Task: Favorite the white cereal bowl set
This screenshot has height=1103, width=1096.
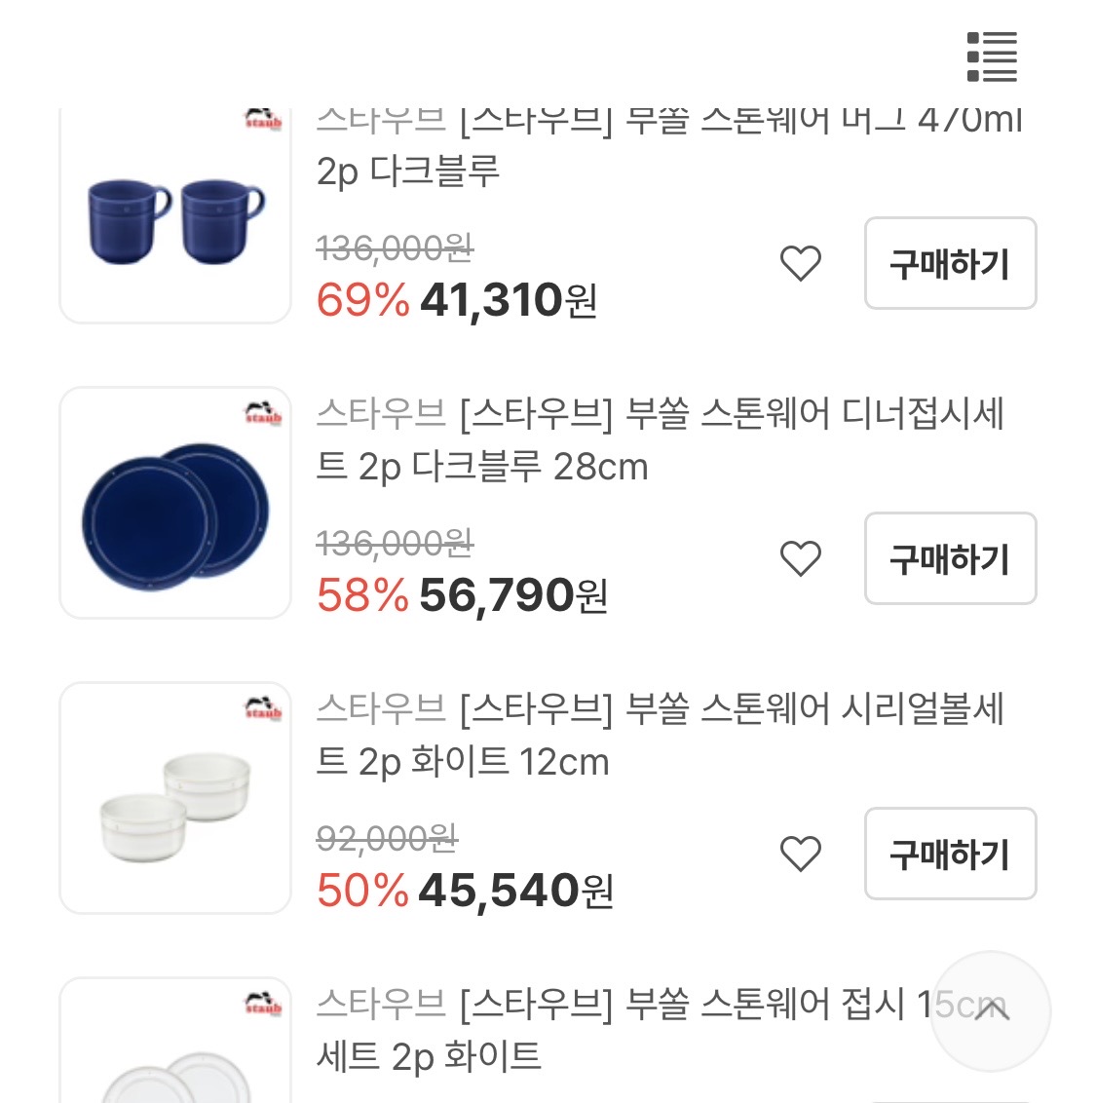Action: (801, 854)
